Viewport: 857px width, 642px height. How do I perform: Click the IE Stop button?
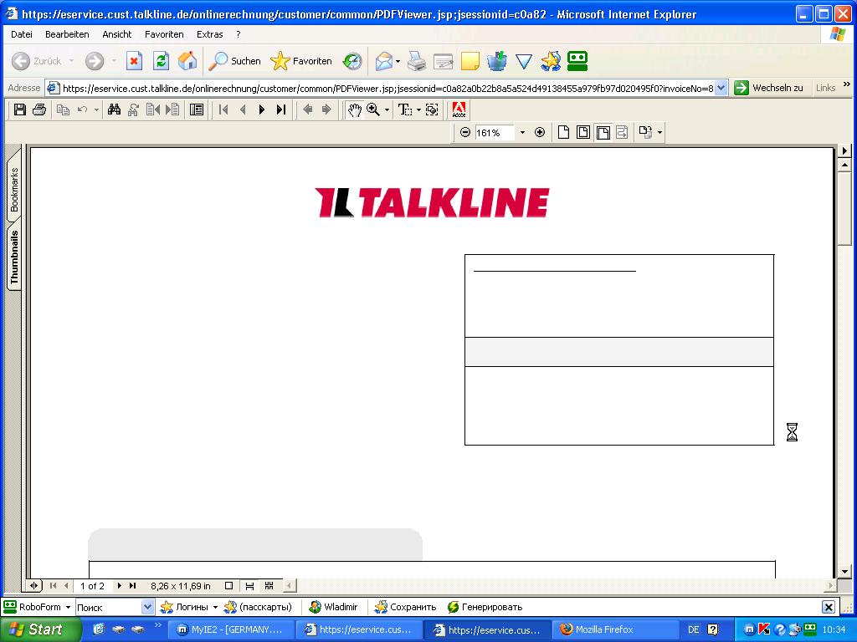point(134,60)
